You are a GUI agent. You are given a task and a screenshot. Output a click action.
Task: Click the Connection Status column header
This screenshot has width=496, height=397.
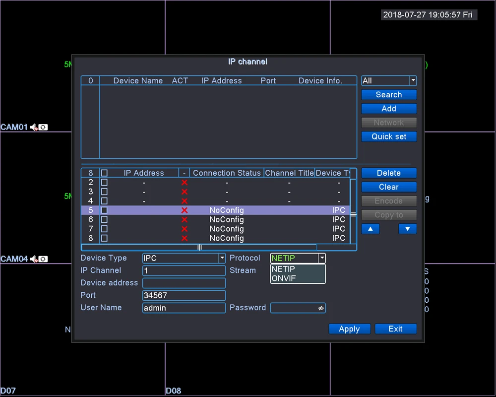(227, 173)
